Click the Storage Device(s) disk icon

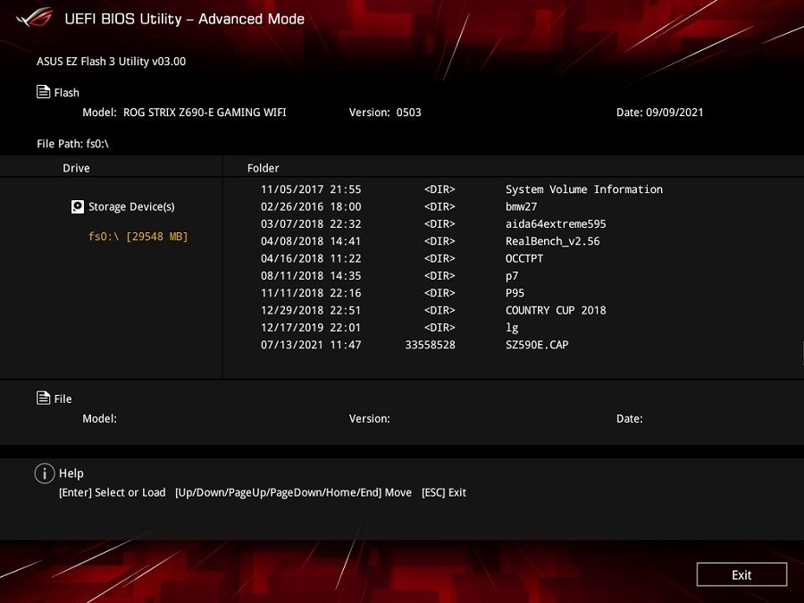point(78,206)
